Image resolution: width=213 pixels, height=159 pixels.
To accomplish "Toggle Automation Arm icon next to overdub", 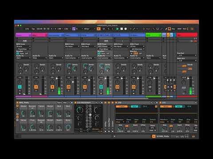I will coord(134,29).
